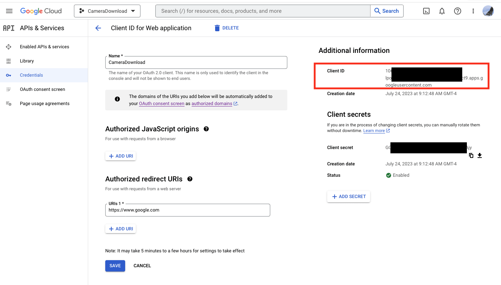Viewport: 501px width, 285px height.
Task: Click the blue Search button
Action: click(x=387, y=11)
